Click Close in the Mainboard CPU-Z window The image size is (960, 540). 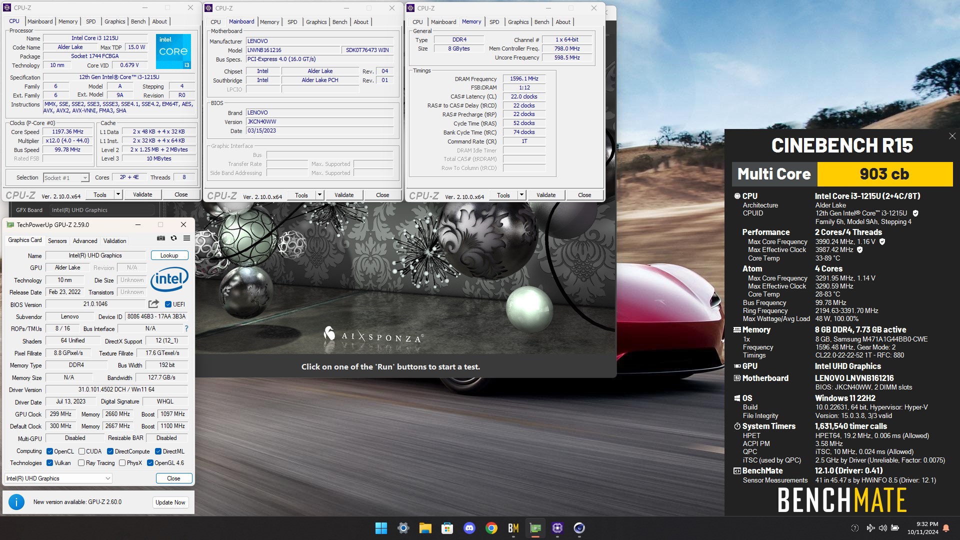pos(382,195)
